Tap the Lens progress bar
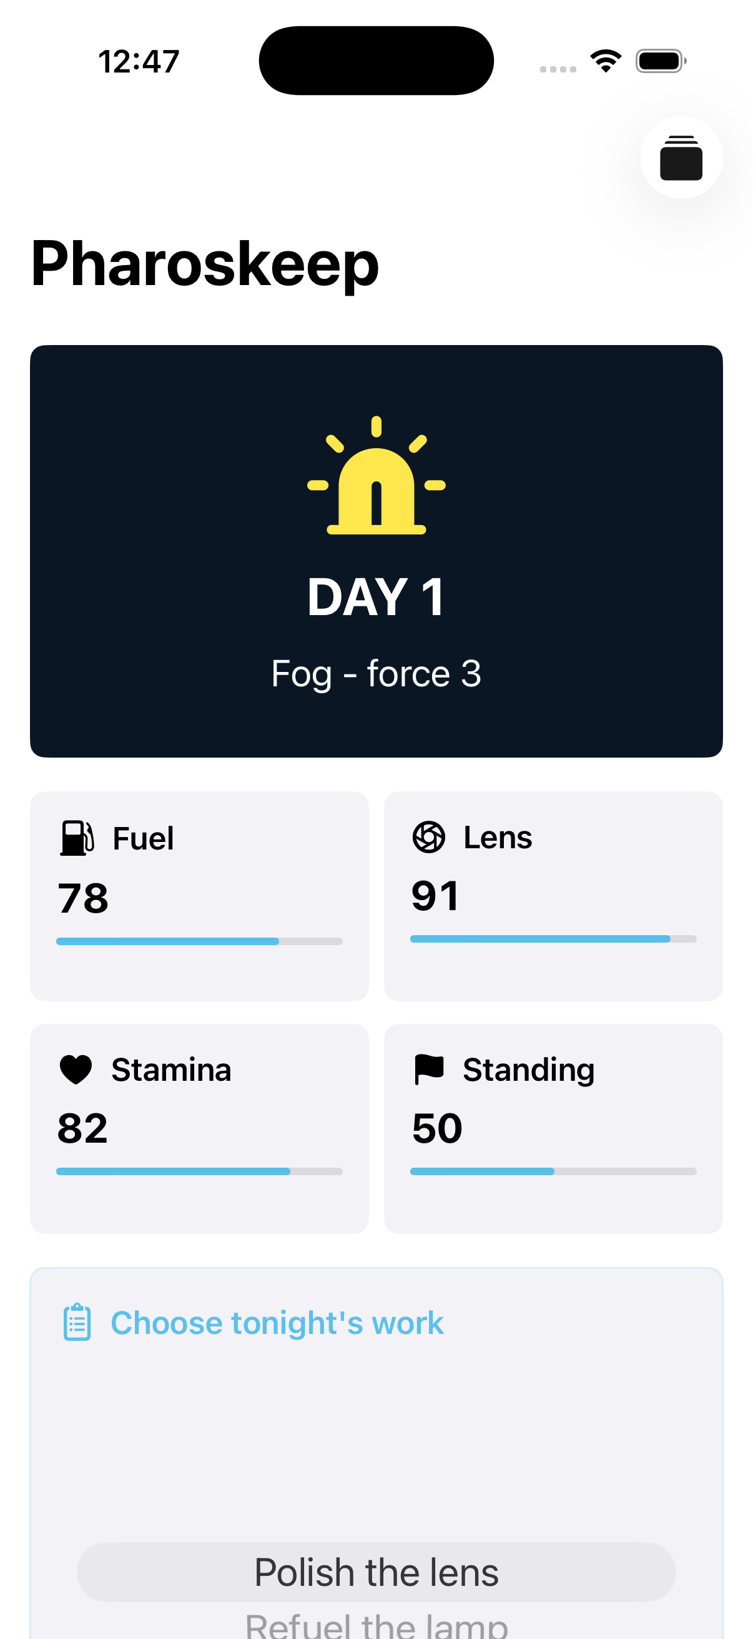The height and width of the screenshot is (1639, 753). (x=553, y=938)
